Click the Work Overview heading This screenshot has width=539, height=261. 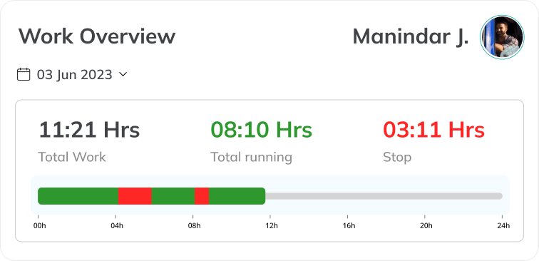[97, 36]
